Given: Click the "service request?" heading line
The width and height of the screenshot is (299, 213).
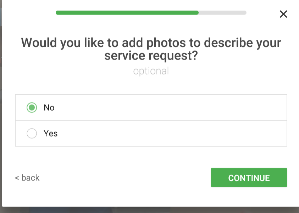Looking at the screenshot, I should click(x=151, y=56).
